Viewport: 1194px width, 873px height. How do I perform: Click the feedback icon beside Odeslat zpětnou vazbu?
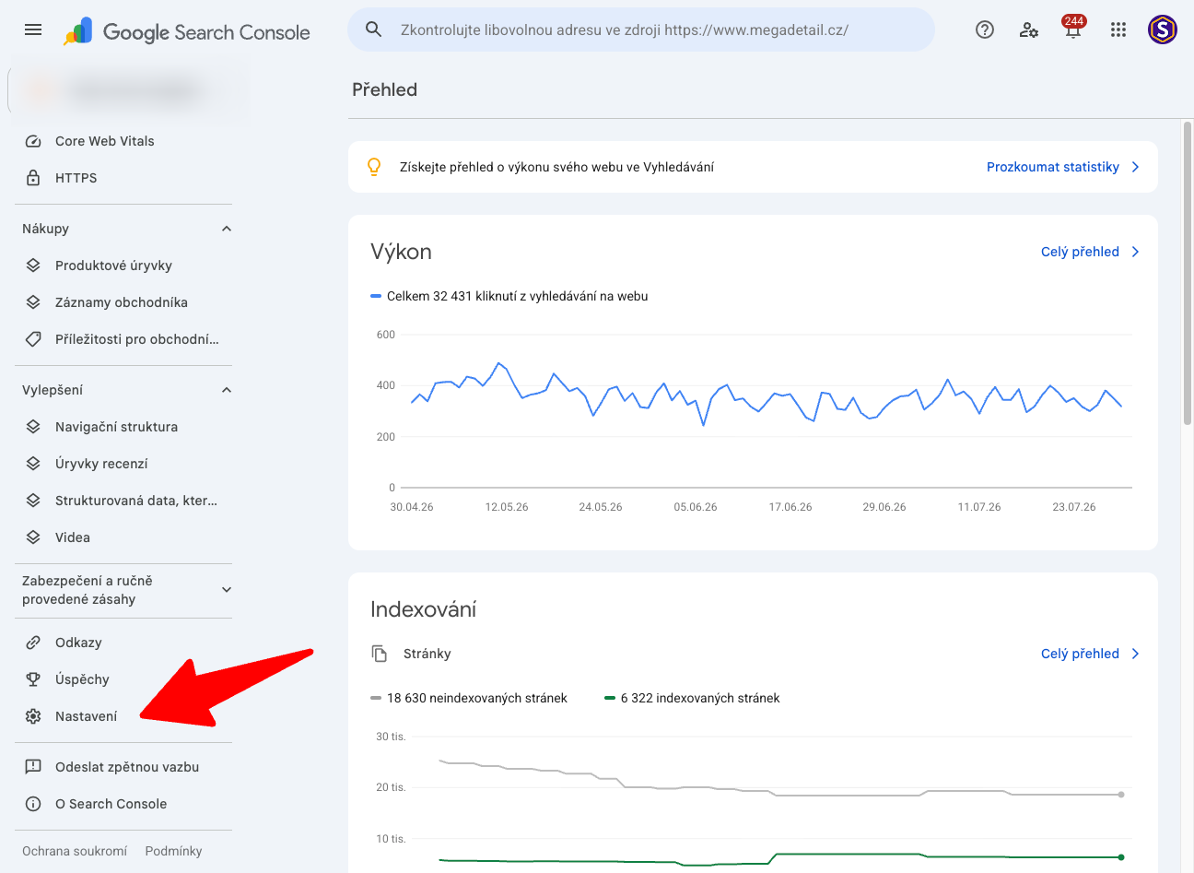(33, 767)
